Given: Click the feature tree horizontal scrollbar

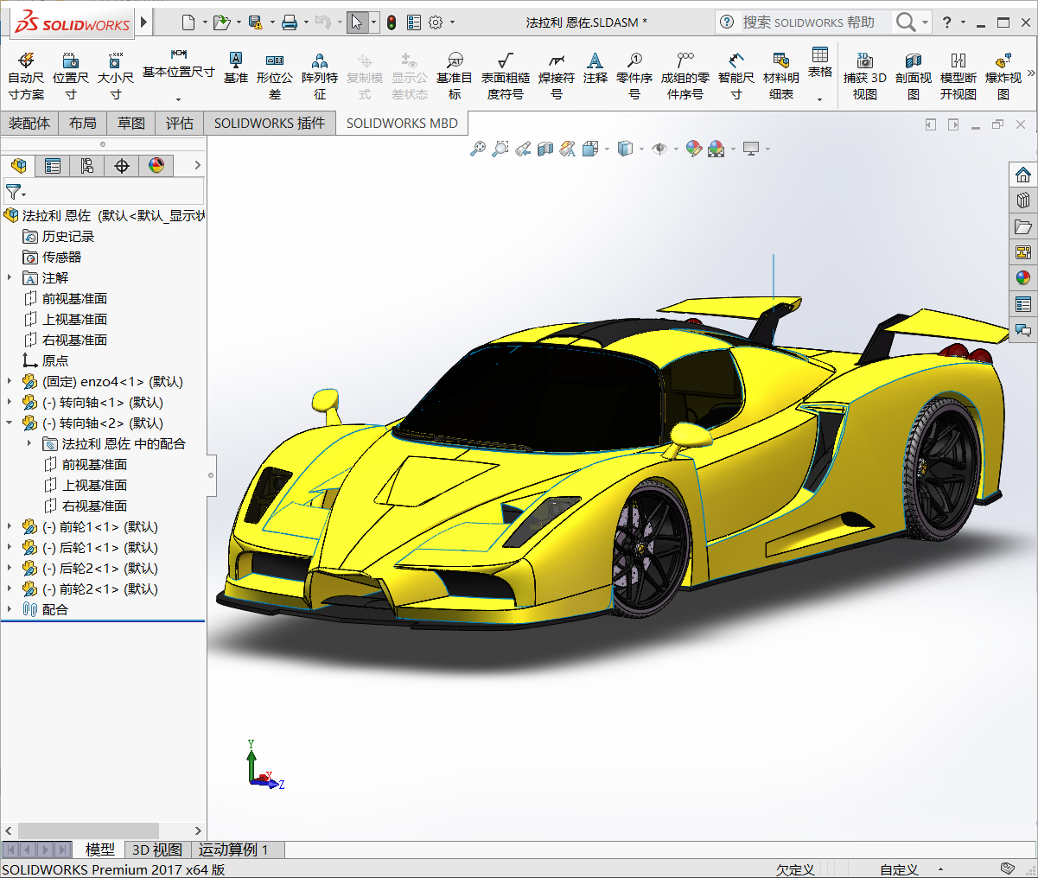Looking at the screenshot, I should pos(88,830).
